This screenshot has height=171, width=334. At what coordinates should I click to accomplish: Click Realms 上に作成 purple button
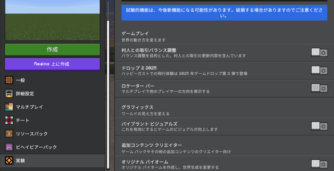pyautogui.click(x=53, y=64)
